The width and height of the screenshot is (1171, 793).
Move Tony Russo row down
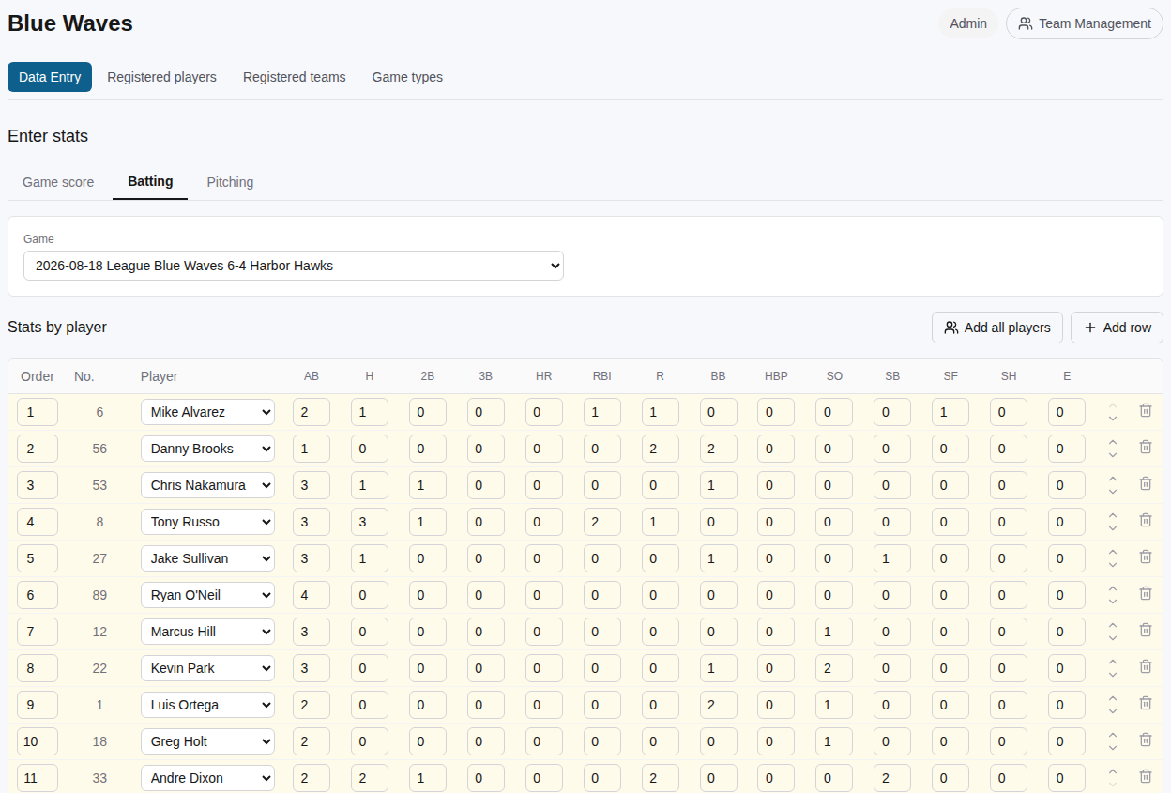coord(1113,527)
